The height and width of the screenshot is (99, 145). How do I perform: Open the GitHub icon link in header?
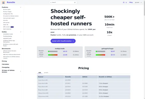124,3
